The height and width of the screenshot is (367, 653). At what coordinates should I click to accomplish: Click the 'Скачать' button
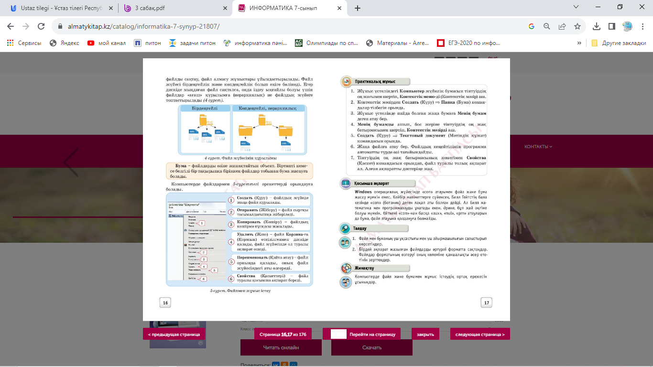click(372, 347)
